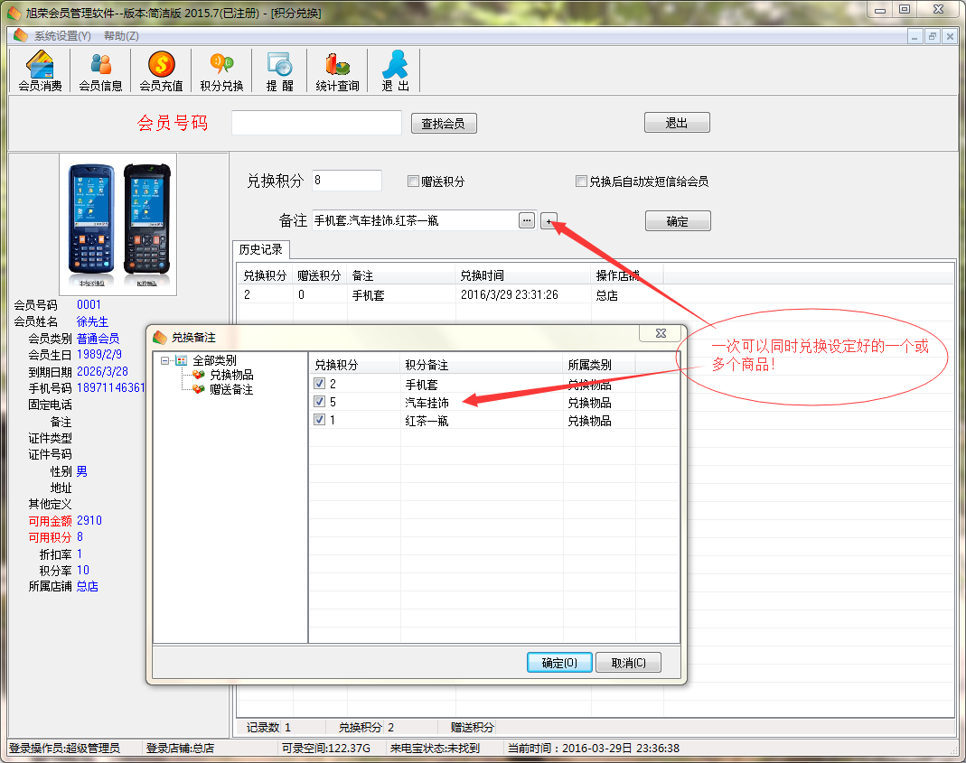Click the 退出 button near member search
The image size is (966, 763).
tap(677, 123)
